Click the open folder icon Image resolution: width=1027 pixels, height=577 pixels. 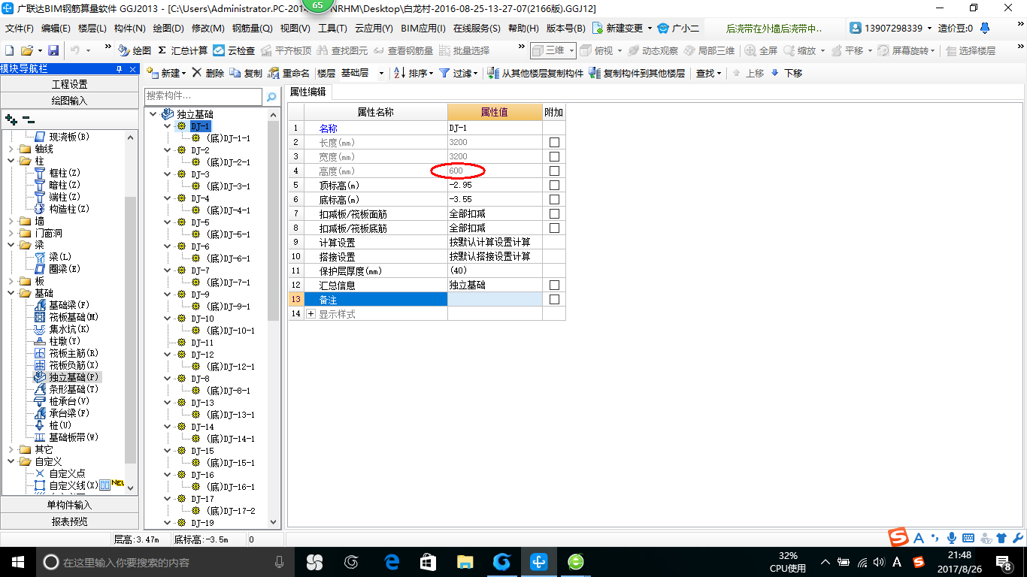coord(26,50)
